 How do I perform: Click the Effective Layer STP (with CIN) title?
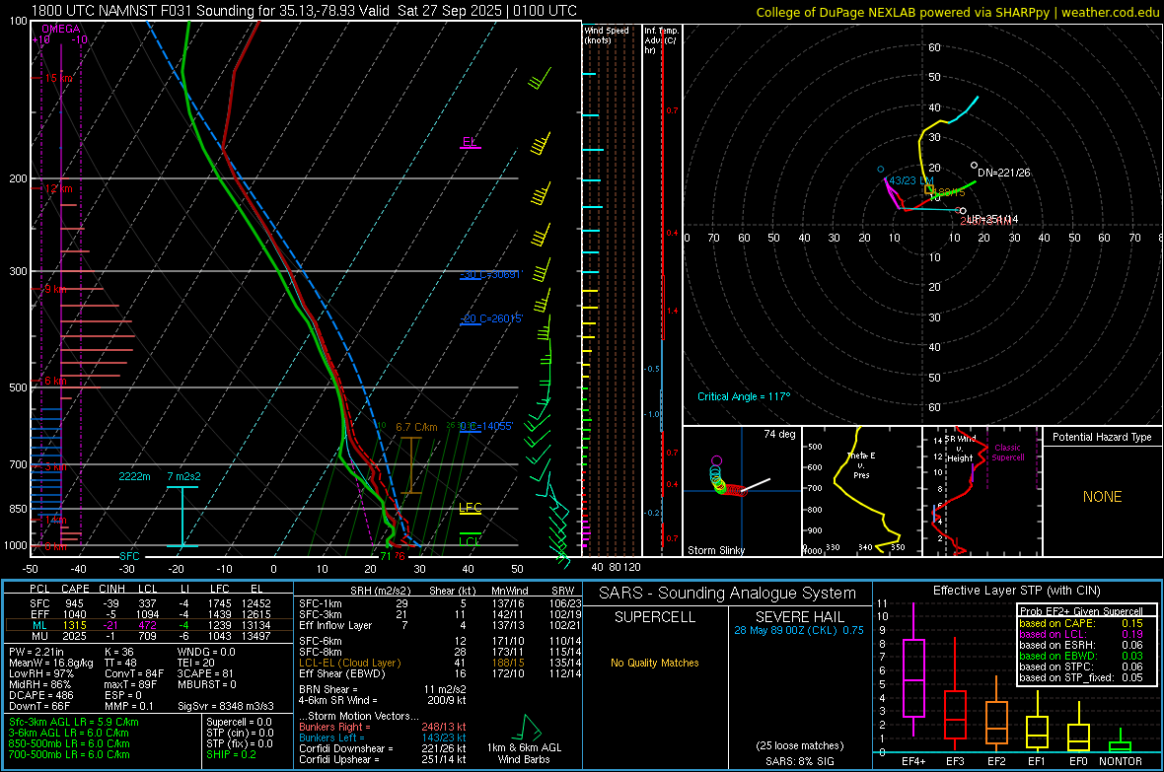pyautogui.click(x=1016, y=591)
